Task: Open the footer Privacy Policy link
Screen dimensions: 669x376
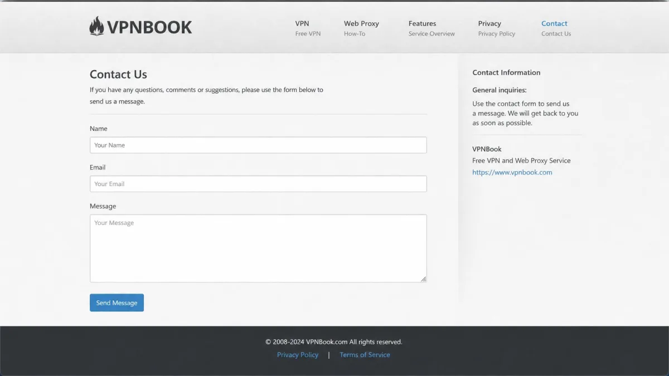Action: [298, 355]
